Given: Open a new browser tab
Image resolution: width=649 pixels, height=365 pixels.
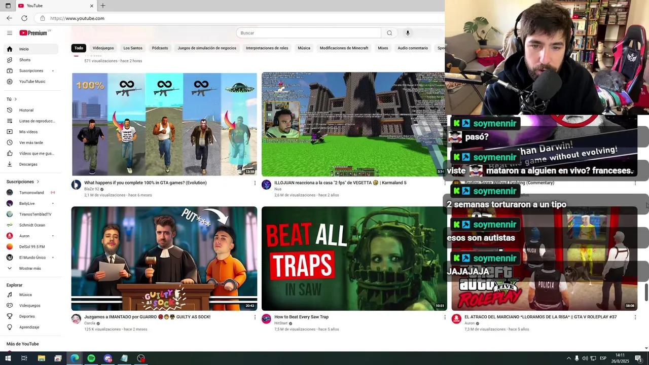Looking at the screenshot, I should (103, 6).
